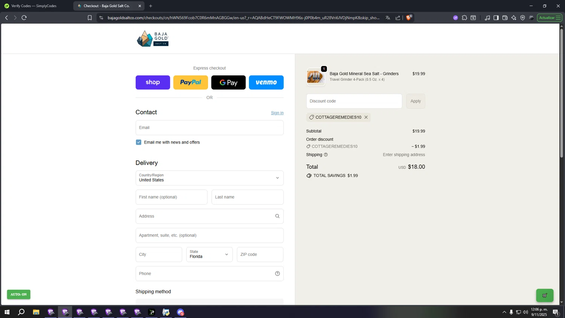Open Windows taskbar search
The image size is (565, 318).
tap(21, 312)
